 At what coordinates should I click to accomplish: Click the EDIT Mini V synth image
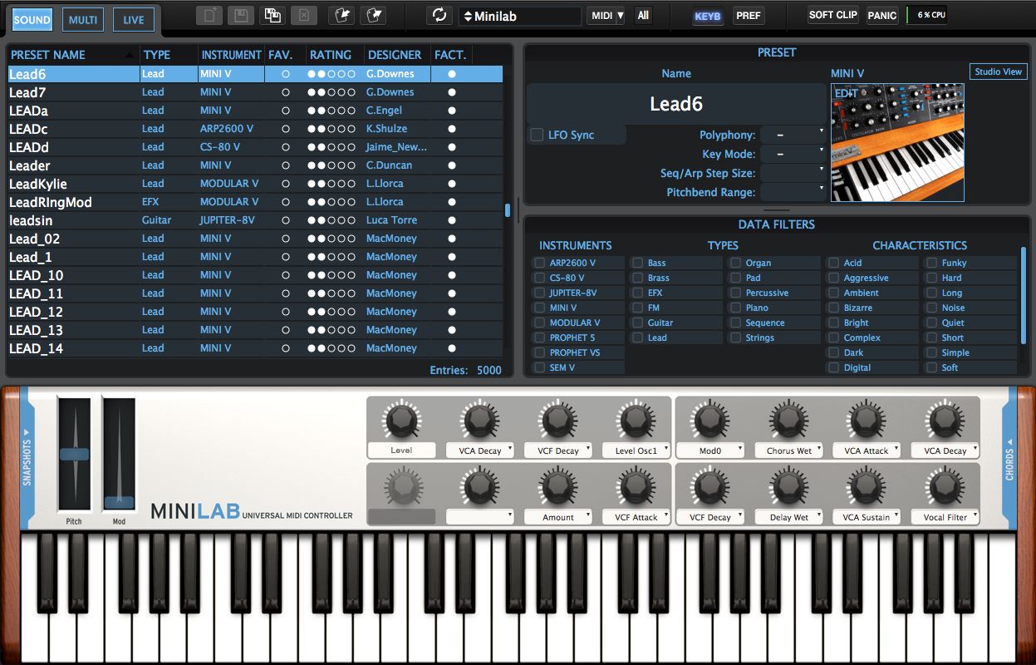pyautogui.click(x=897, y=142)
